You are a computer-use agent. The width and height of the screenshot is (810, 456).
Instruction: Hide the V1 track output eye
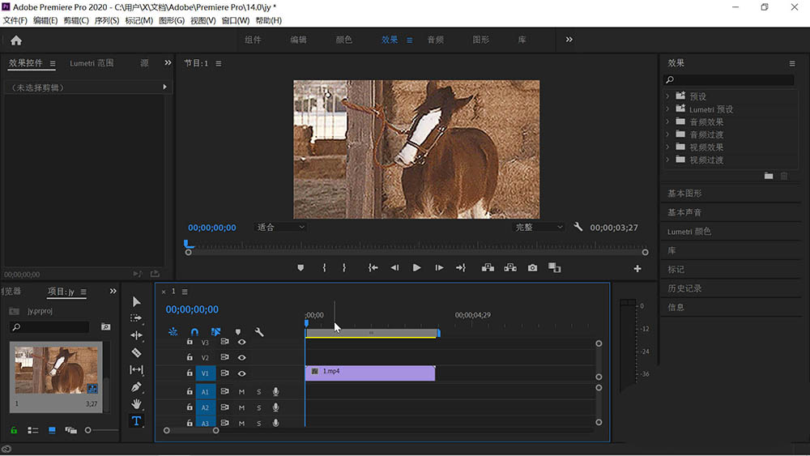[241, 373]
